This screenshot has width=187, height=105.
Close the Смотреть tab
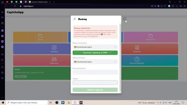[x=50, y=2]
